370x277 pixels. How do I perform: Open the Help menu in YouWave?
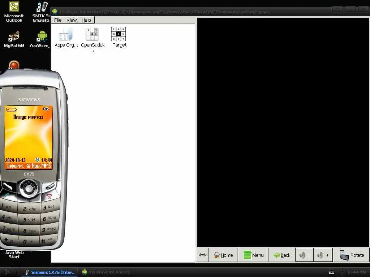pyautogui.click(x=86, y=20)
